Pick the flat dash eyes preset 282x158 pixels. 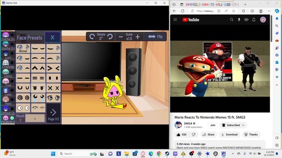click(23, 78)
